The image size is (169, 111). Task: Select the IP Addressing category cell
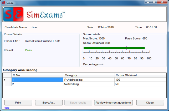point(89,80)
